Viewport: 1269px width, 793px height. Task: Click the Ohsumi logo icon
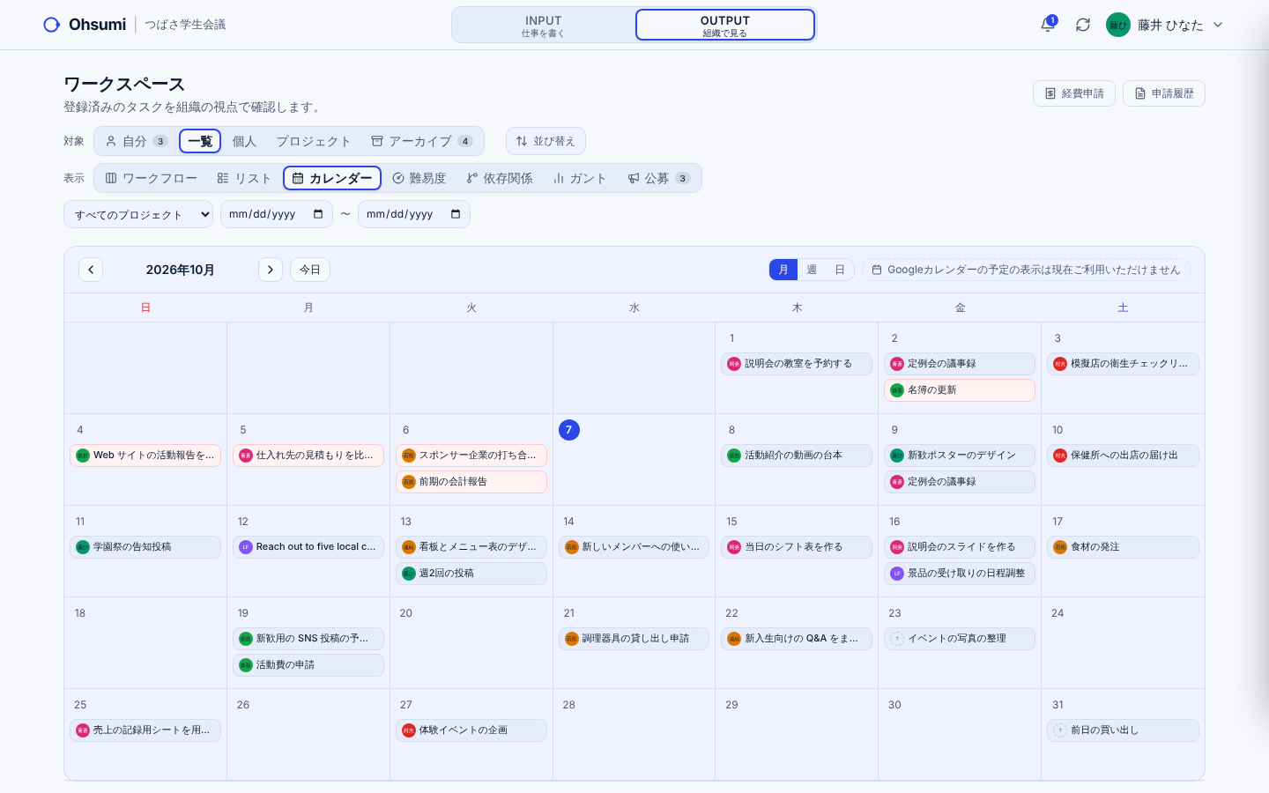coord(52,25)
